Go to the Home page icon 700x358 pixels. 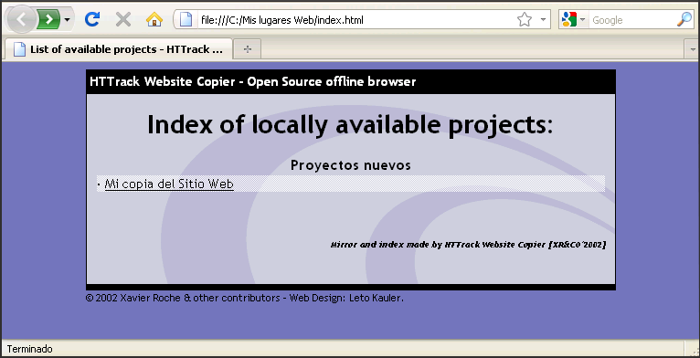tap(154, 20)
